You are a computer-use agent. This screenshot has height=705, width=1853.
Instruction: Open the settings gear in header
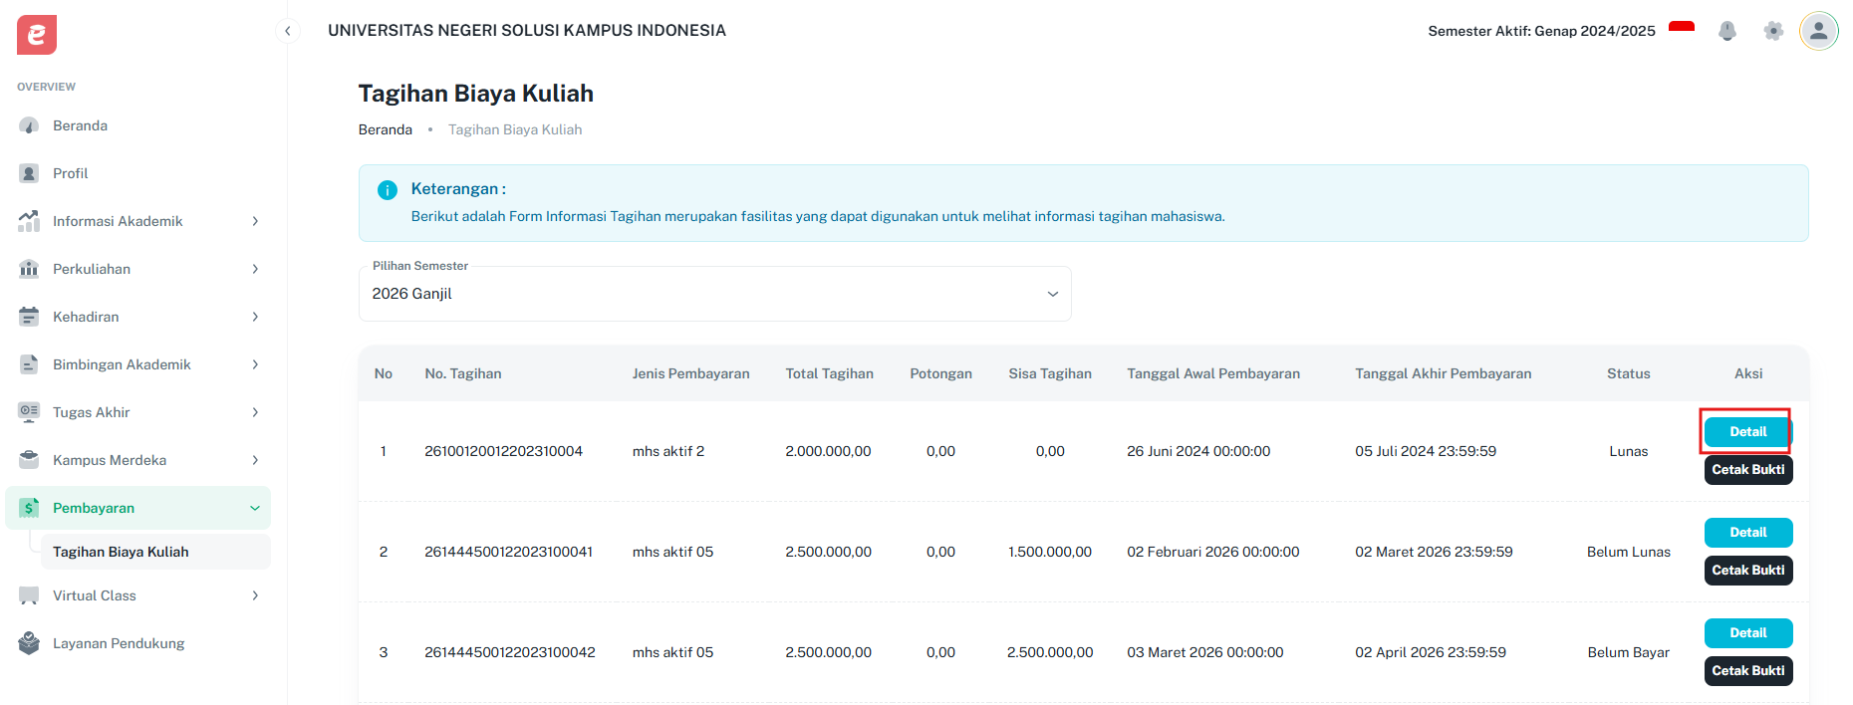click(1773, 31)
